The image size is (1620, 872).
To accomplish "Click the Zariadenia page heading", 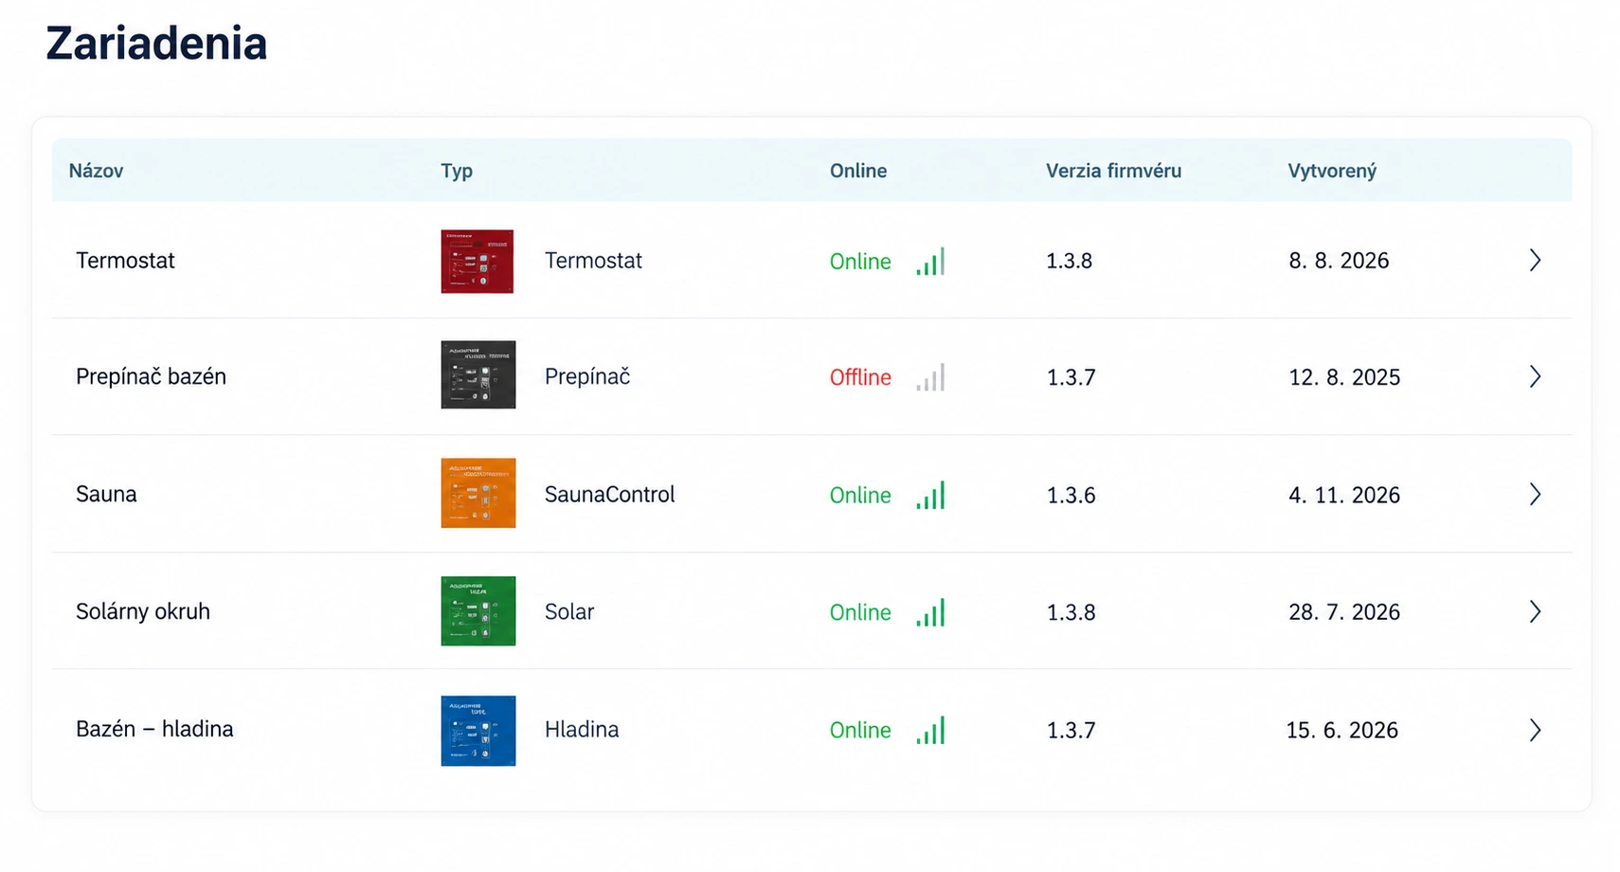I will (156, 44).
